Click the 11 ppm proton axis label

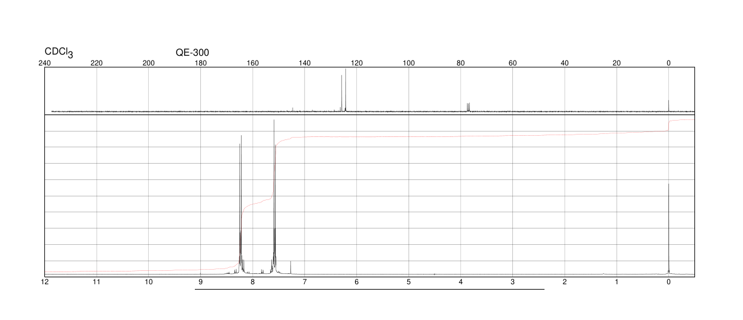pos(97,282)
